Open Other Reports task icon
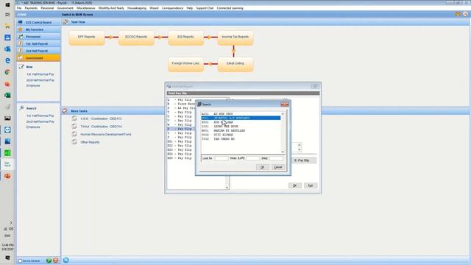 coord(74,142)
